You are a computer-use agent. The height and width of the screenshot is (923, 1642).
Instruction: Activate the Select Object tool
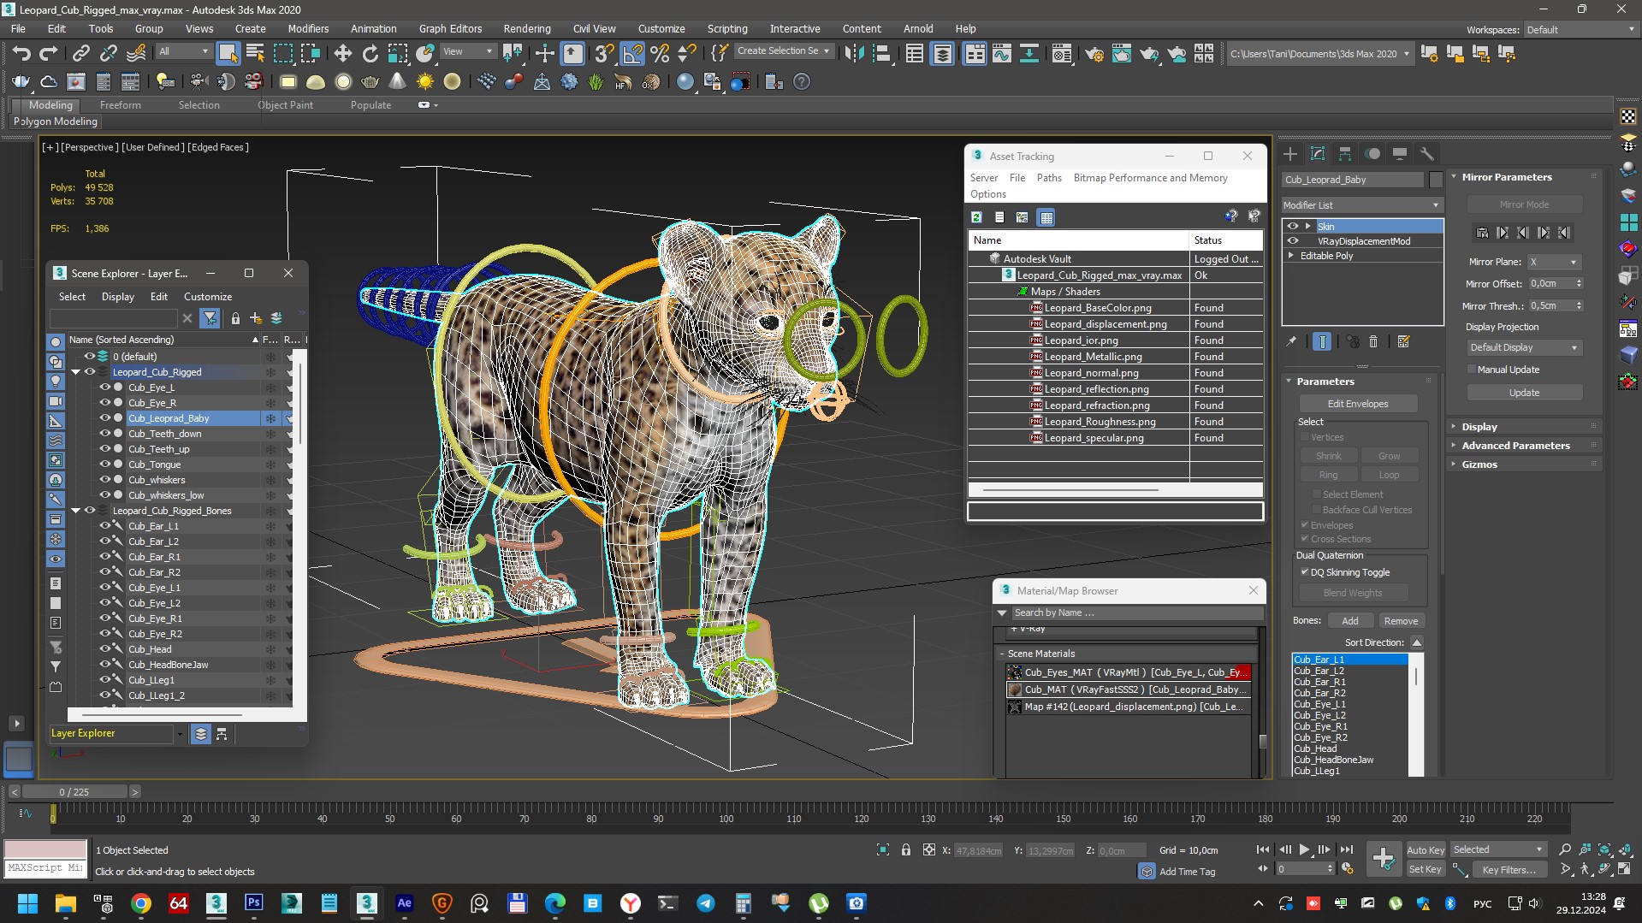click(228, 54)
